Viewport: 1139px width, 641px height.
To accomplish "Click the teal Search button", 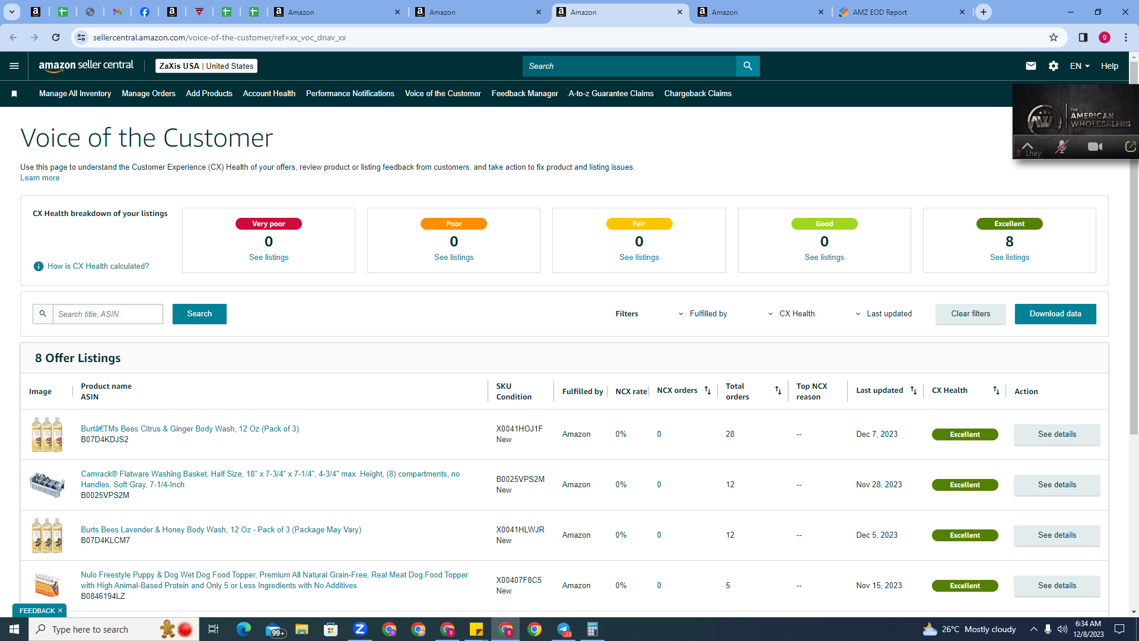I will (x=199, y=314).
